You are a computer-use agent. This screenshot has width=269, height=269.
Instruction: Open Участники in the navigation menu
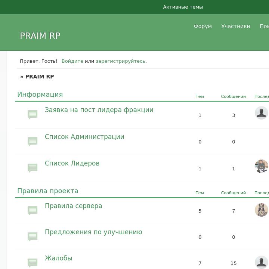(x=235, y=26)
